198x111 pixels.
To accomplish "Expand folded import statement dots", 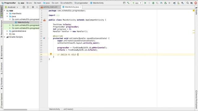I will [x=58, y=15].
